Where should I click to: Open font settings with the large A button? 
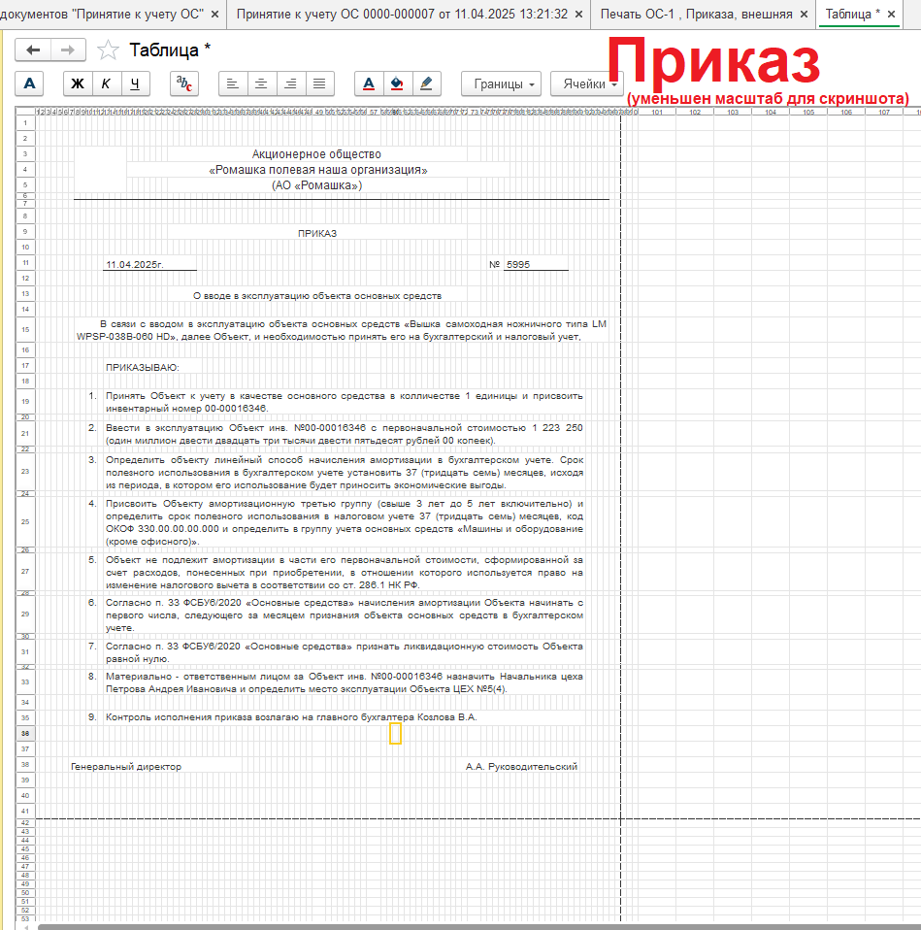pyautogui.click(x=29, y=83)
